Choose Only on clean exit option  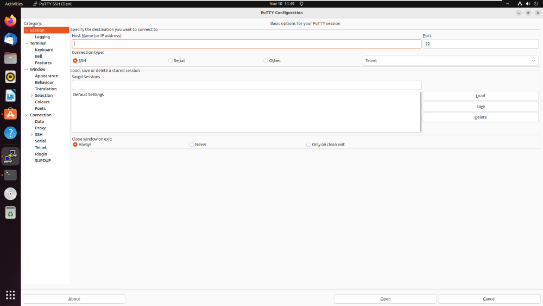(x=308, y=145)
